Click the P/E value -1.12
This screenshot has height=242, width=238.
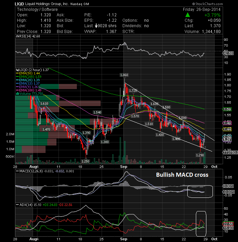(x=112, y=15)
